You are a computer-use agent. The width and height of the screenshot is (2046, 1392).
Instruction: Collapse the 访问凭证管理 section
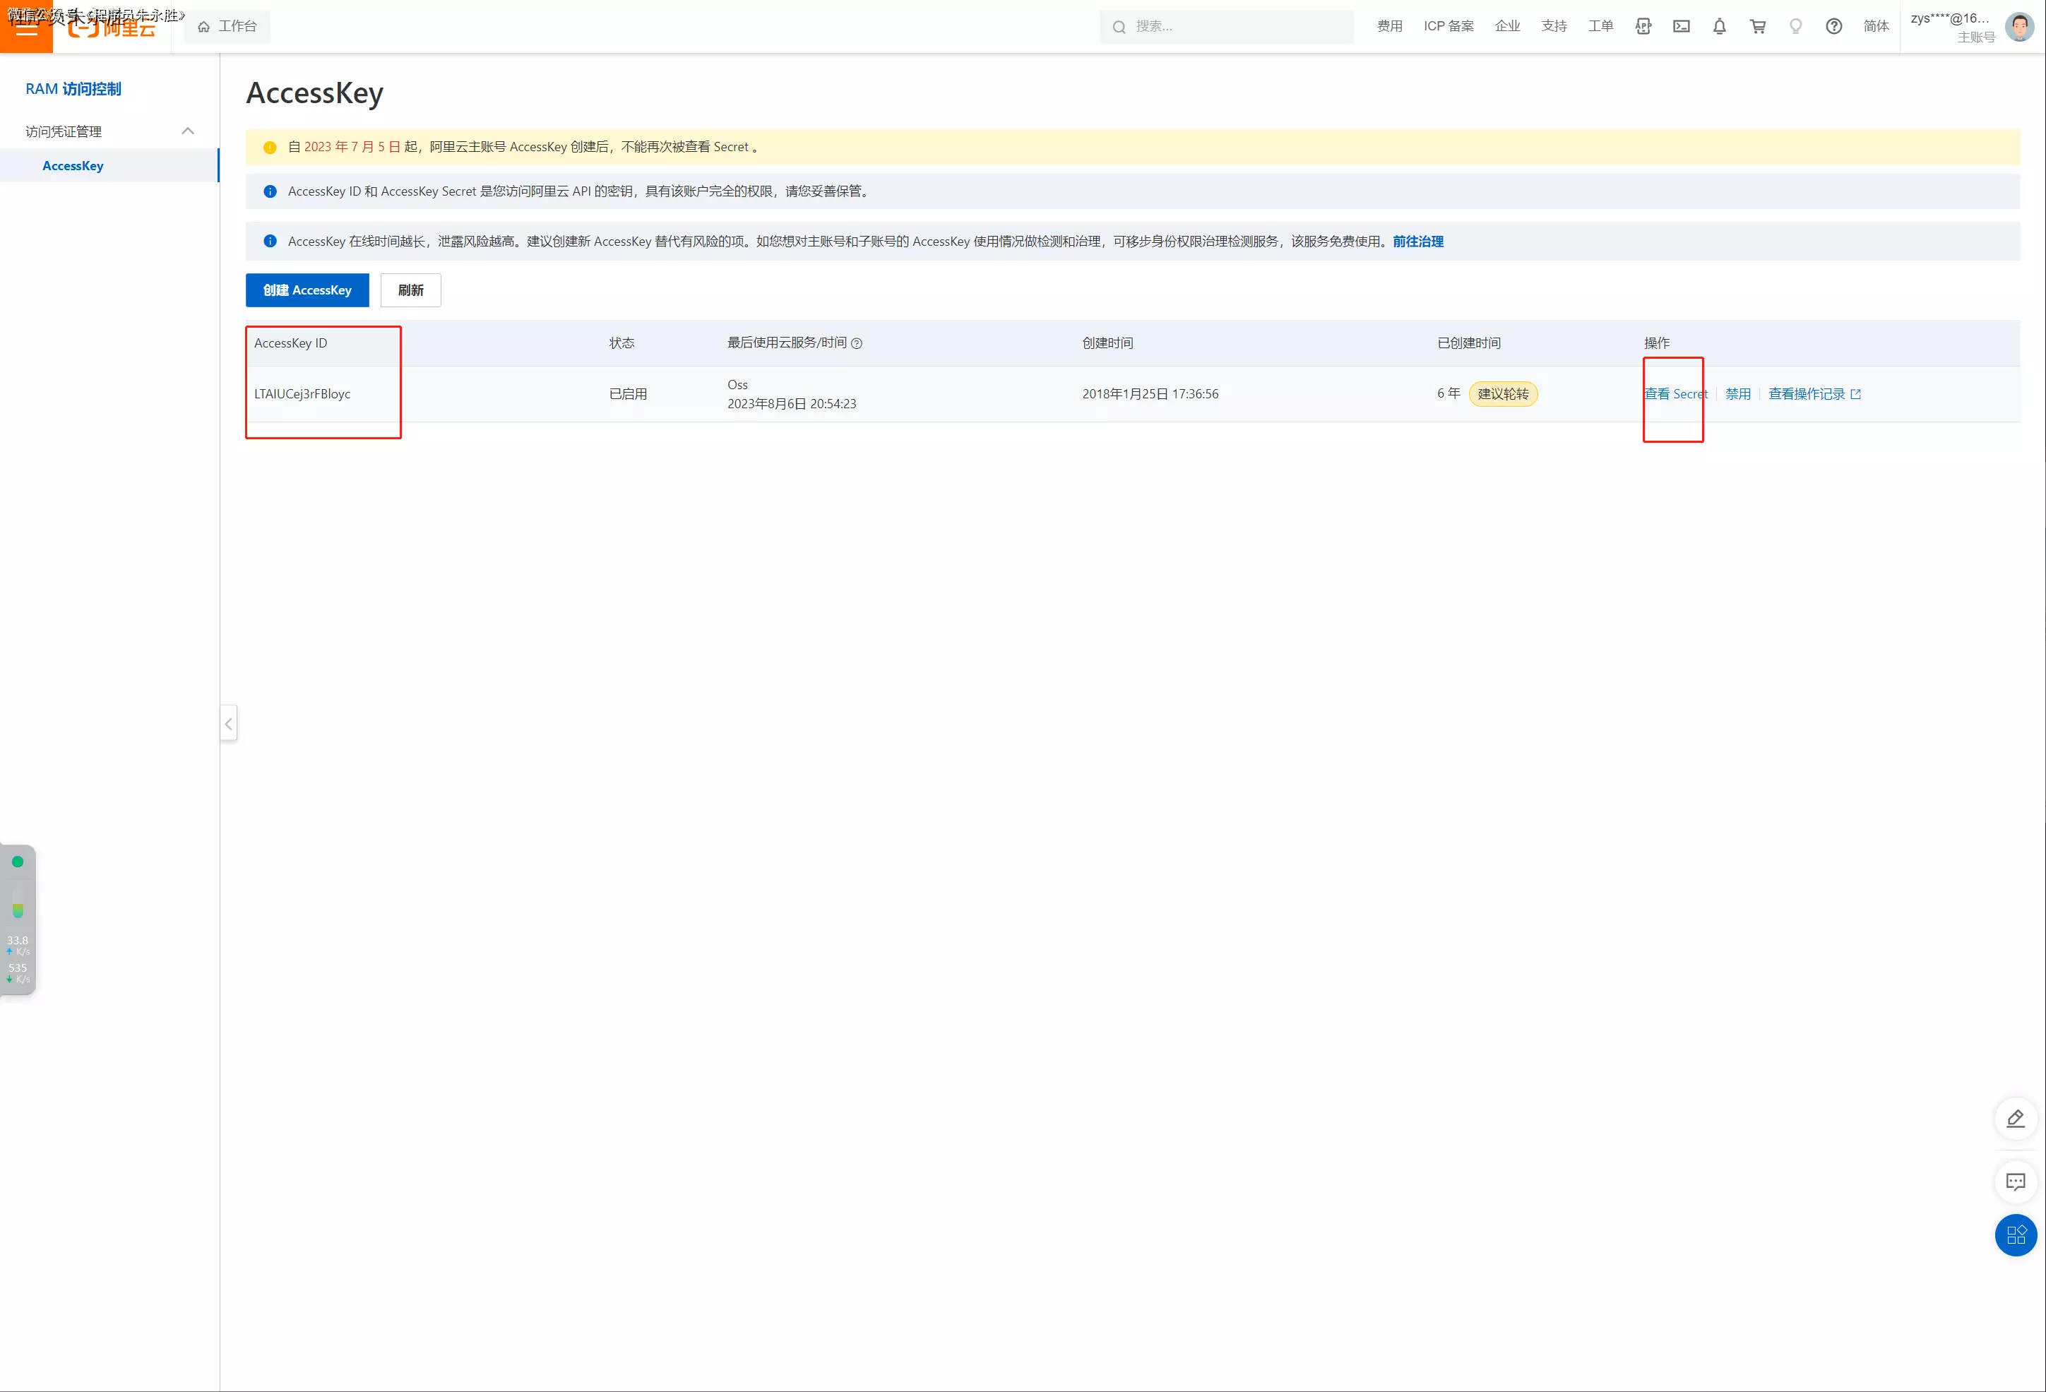pyautogui.click(x=188, y=131)
